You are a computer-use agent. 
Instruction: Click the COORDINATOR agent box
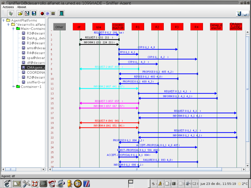(x=118, y=27)
